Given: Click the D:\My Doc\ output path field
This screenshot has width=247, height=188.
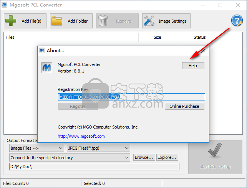Looking at the screenshot, I should 94,167.
